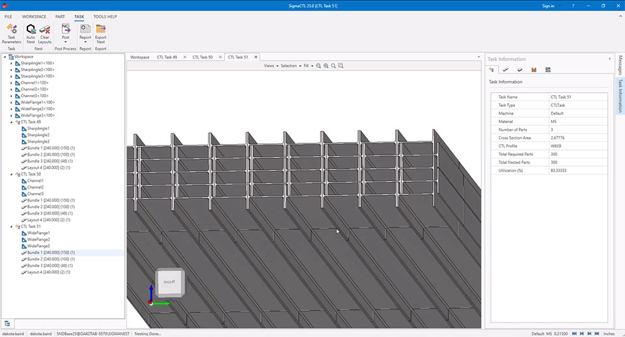Open the TOOLS HELP tab

[x=105, y=16]
